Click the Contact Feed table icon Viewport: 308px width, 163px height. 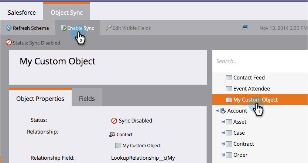point(229,78)
